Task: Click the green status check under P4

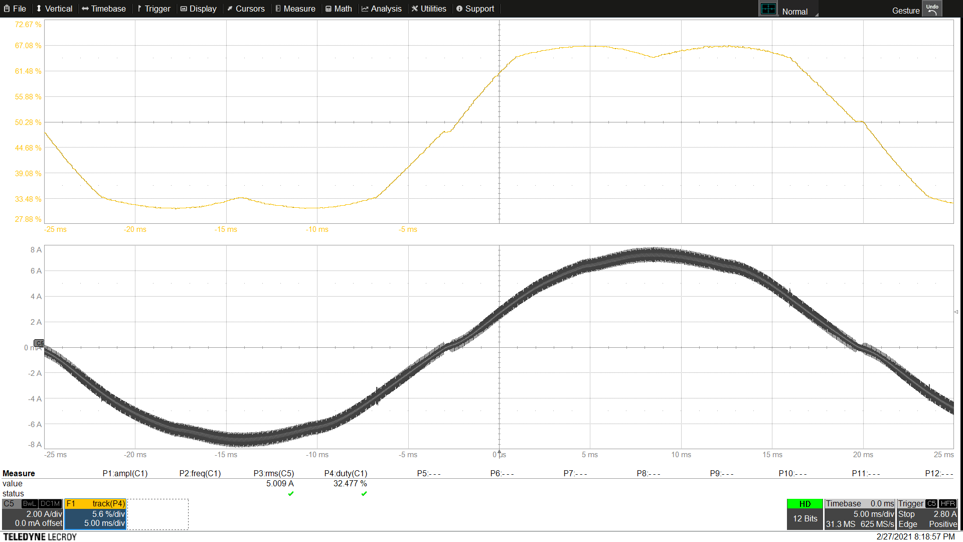Action: click(x=364, y=494)
